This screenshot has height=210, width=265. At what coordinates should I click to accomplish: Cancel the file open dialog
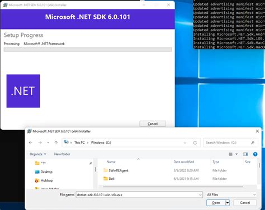point(245,203)
